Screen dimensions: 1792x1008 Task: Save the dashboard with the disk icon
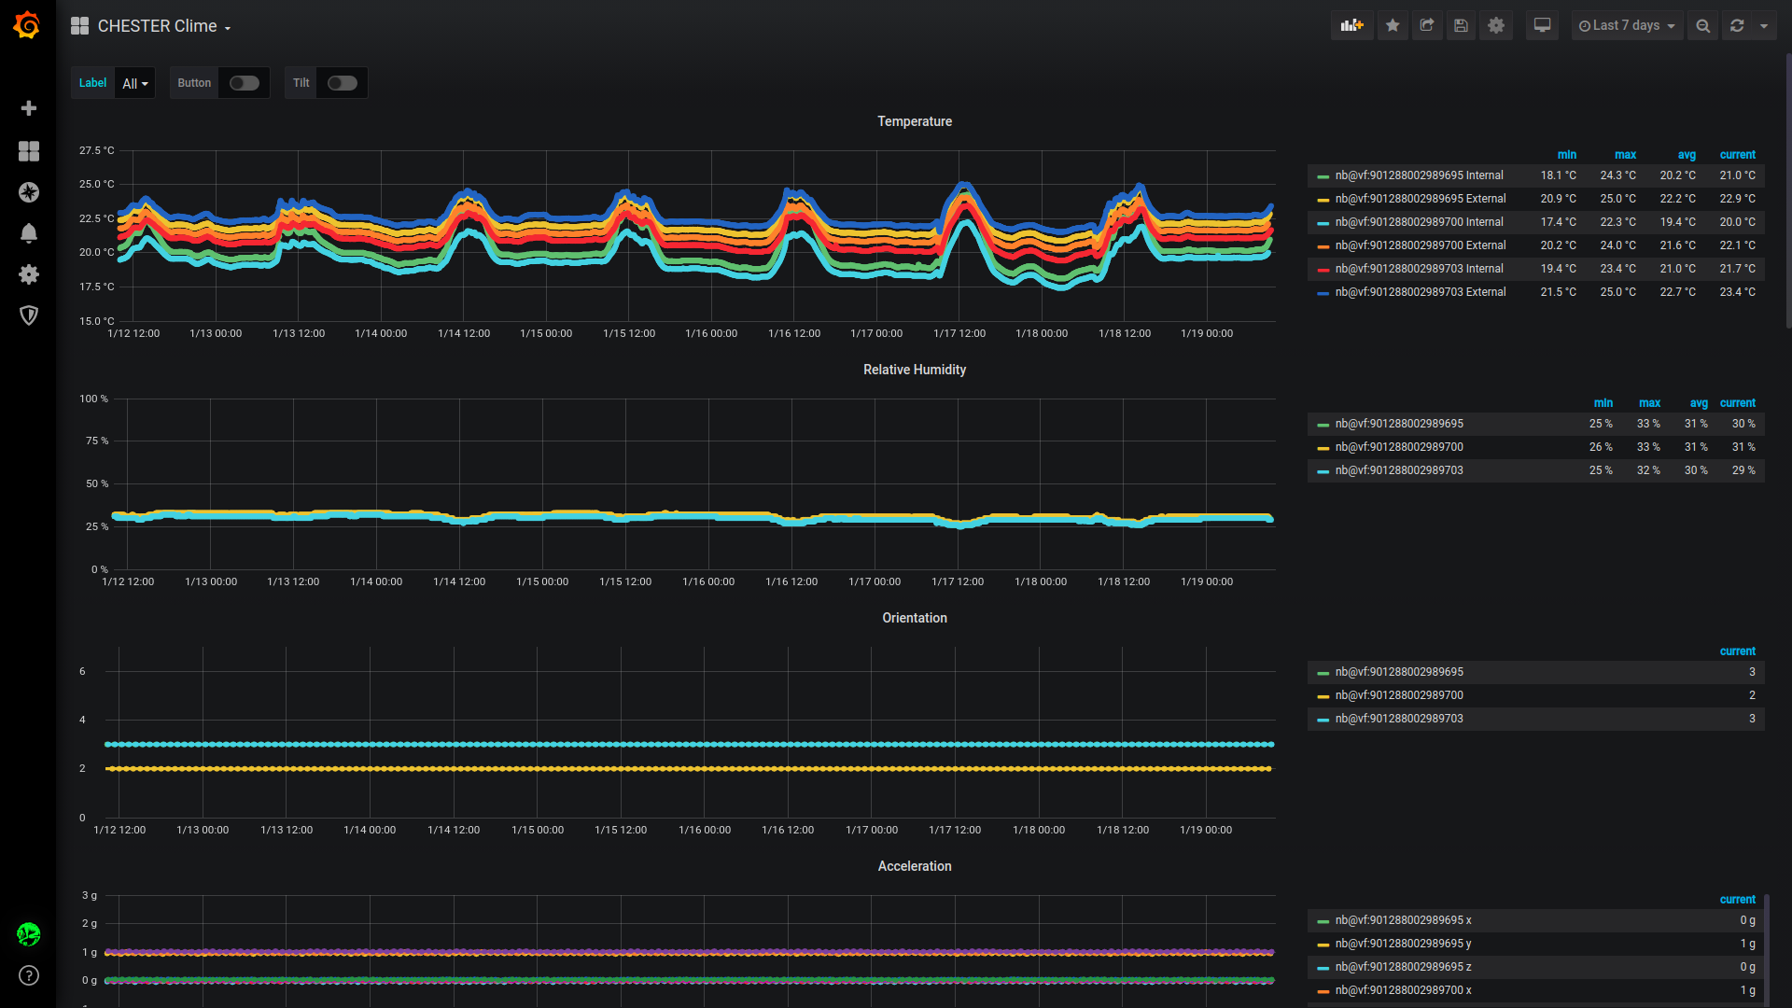coord(1462,26)
